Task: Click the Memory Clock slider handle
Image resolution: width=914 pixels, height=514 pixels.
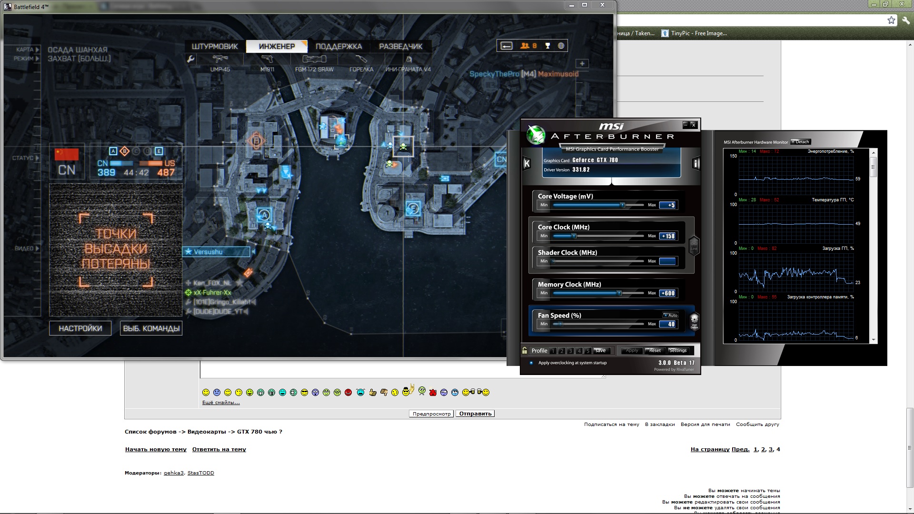Action: pos(619,293)
